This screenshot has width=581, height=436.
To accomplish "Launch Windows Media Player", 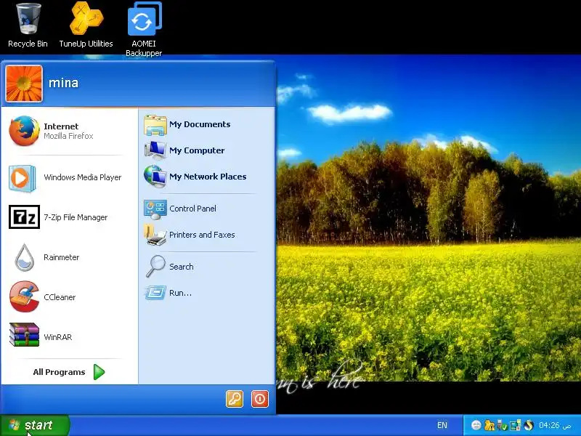I will click(x=69, y=177).
